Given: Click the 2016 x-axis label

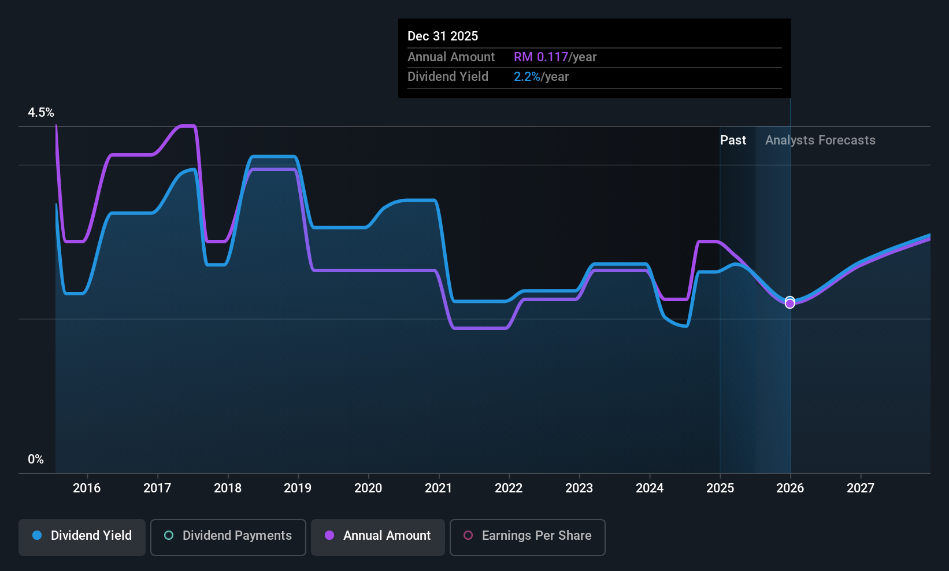Looking at the screenshot, I should (x=87, y=488).
